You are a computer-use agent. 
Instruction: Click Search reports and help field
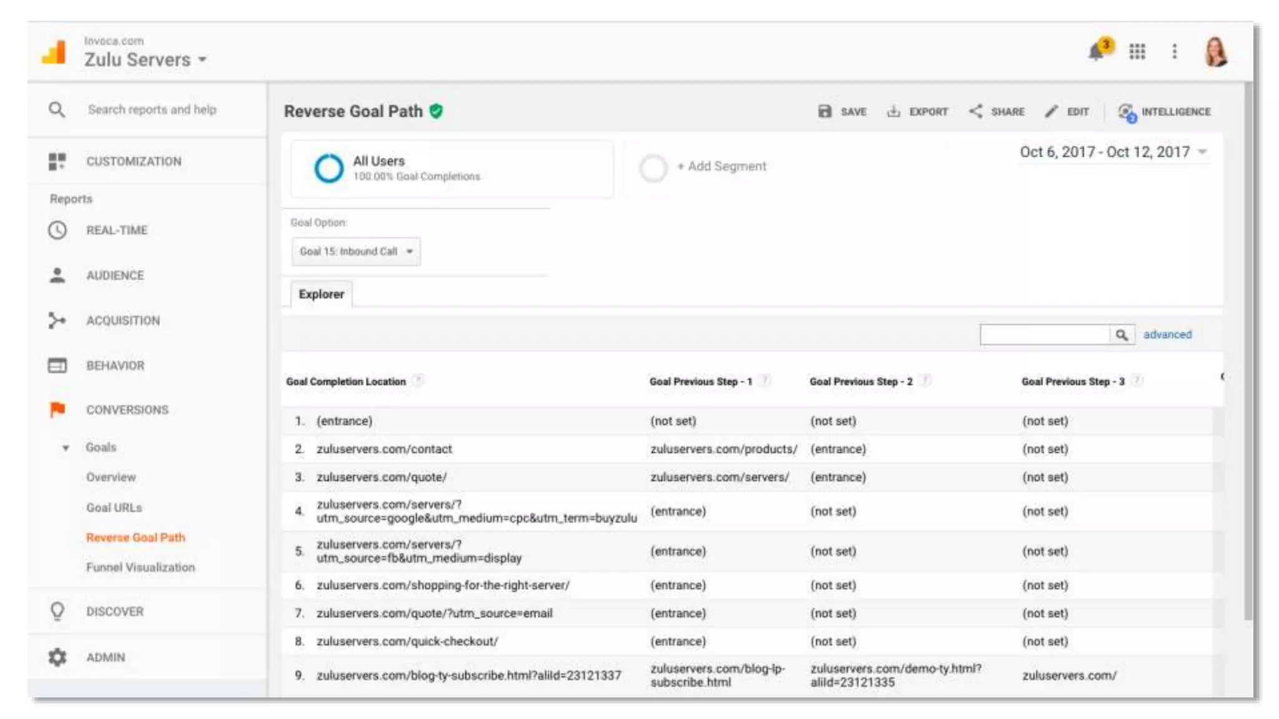point(152,110)
